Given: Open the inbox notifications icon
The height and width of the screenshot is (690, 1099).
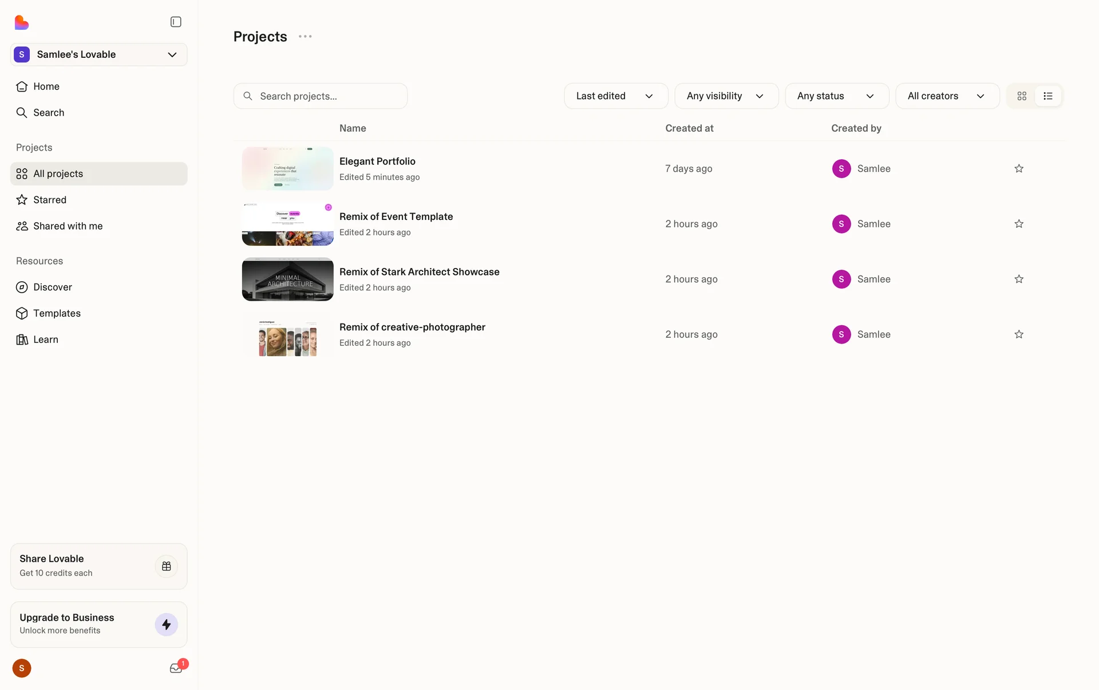Looking at the screenshot, I should (x=176, y=668).
